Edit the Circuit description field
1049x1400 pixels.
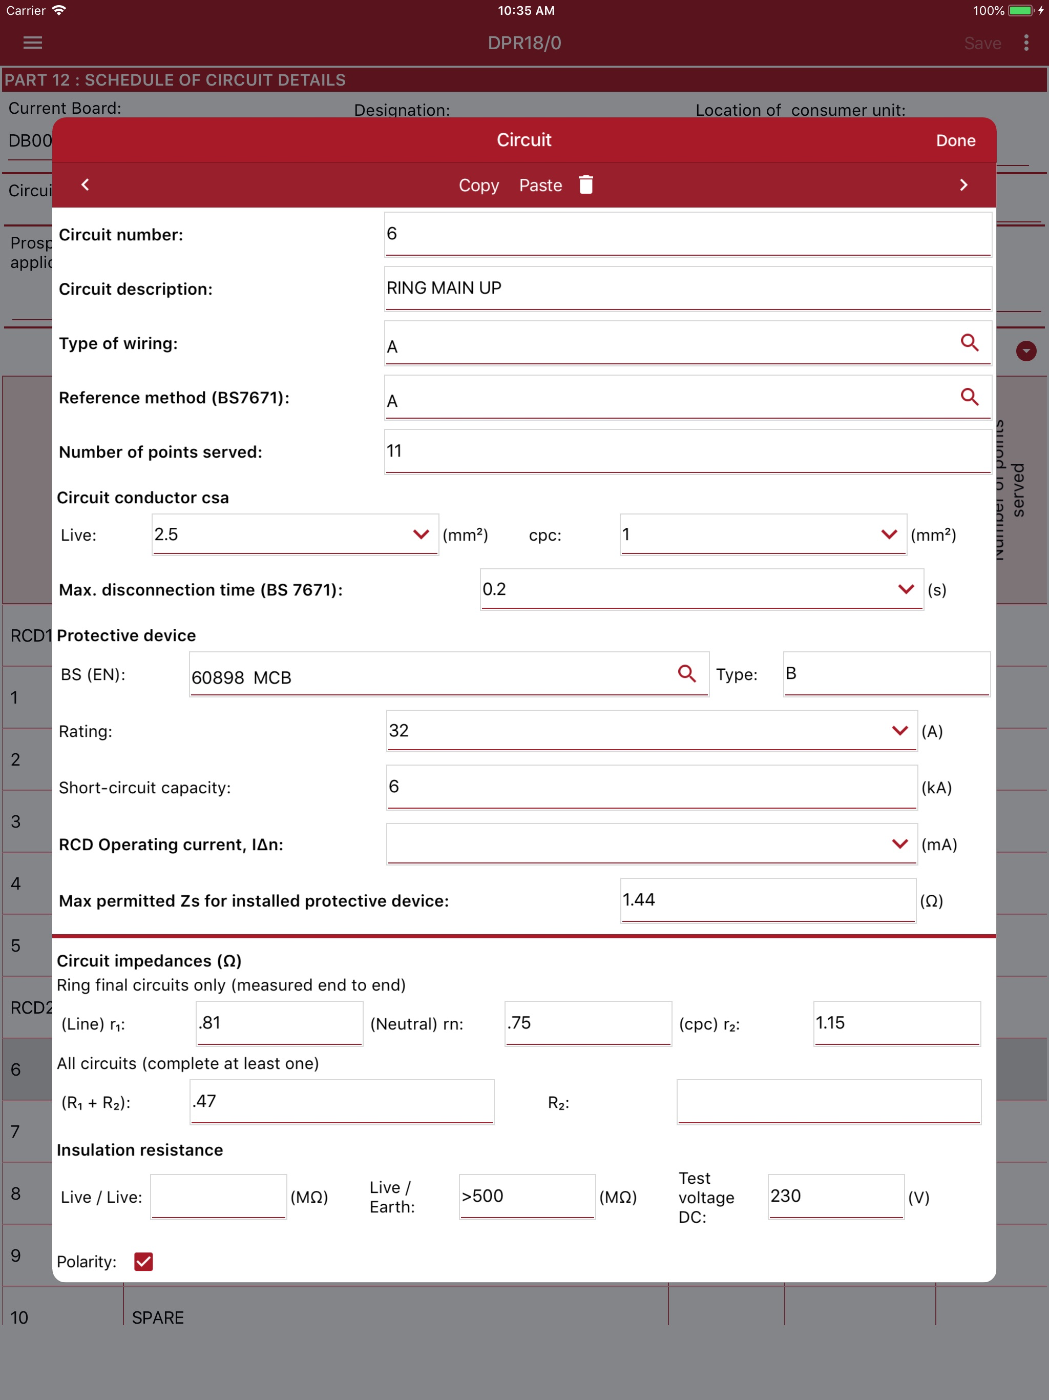pyautogui.click(x=688, y=289)
